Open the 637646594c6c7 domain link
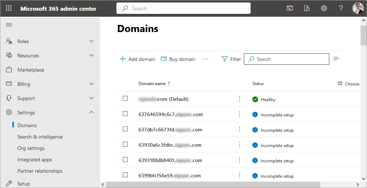This screenshot has height=188, width=367. coord(171,115)
